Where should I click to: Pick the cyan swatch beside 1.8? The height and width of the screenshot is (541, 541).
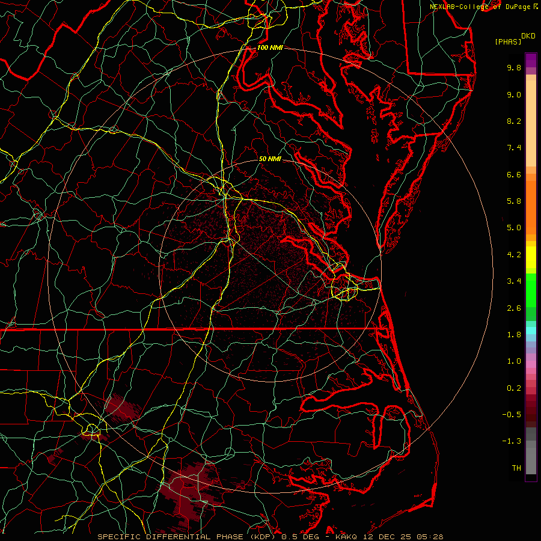(x=531, y=331)
